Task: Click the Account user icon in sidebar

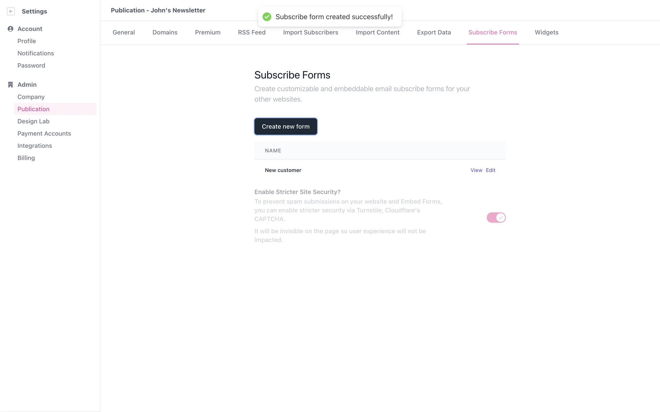Action: click(x=10, y=29)
